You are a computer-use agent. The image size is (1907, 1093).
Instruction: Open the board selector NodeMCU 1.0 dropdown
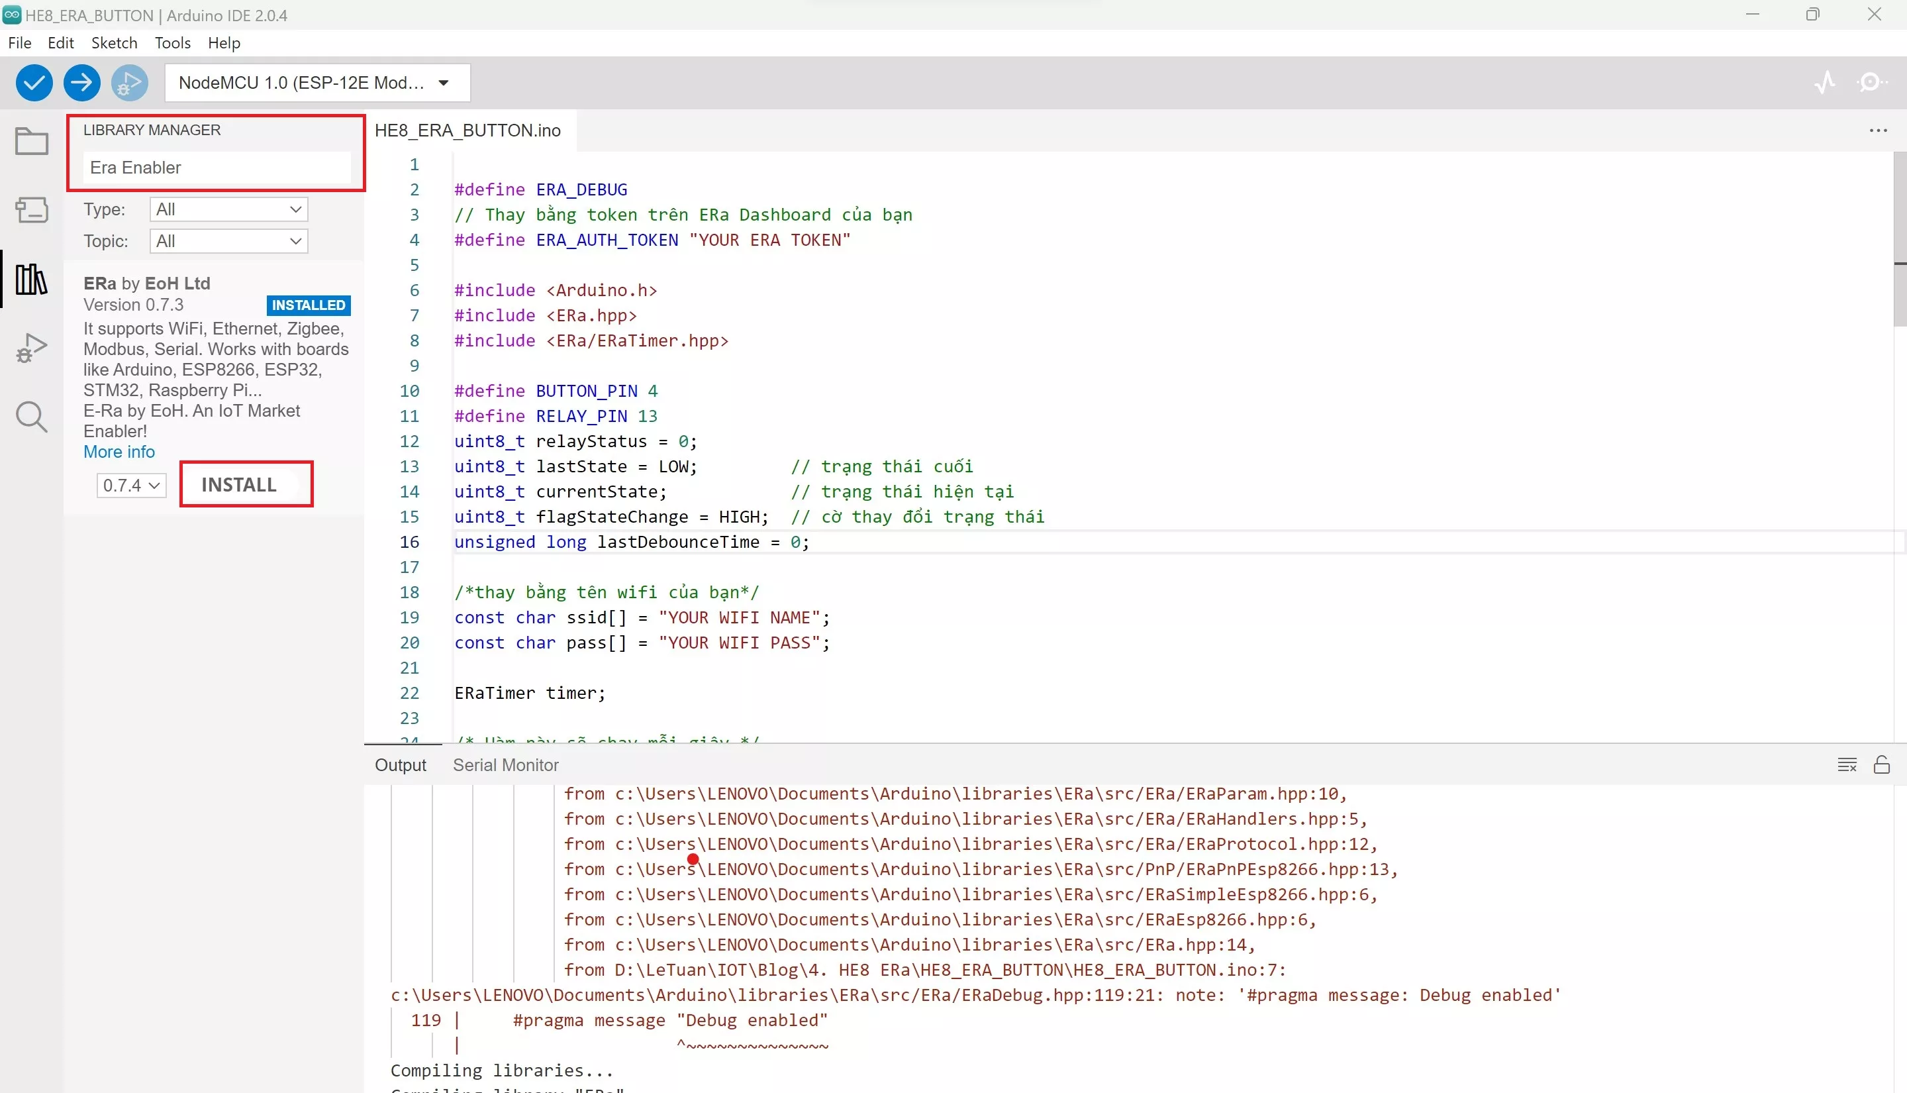point(317,83)
